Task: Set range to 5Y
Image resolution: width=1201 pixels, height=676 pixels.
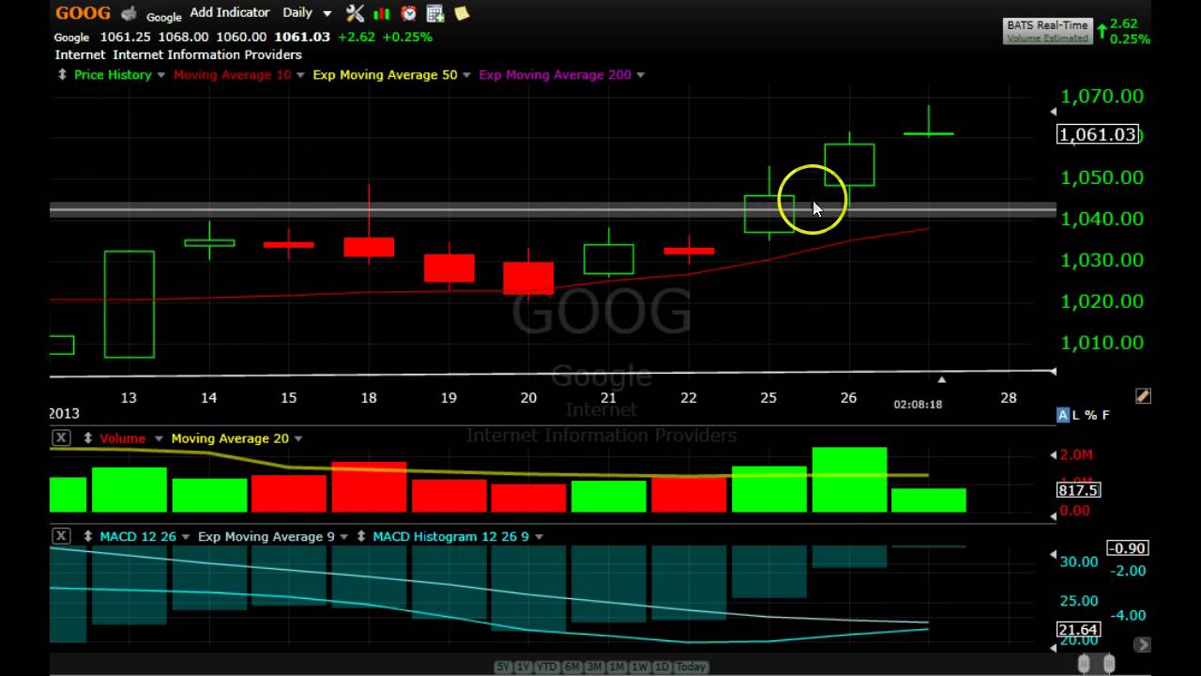Action: pyautogui.click(x=504, y=667)
